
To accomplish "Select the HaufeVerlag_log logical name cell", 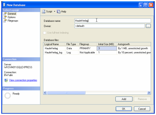I will coord(54,53).
